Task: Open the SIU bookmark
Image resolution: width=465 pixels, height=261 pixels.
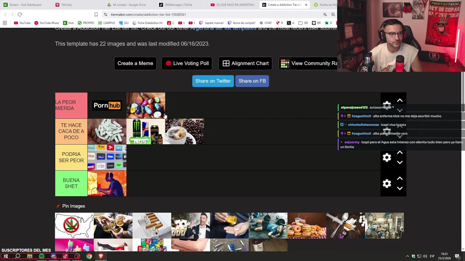Action: click(x=124, y=23)
